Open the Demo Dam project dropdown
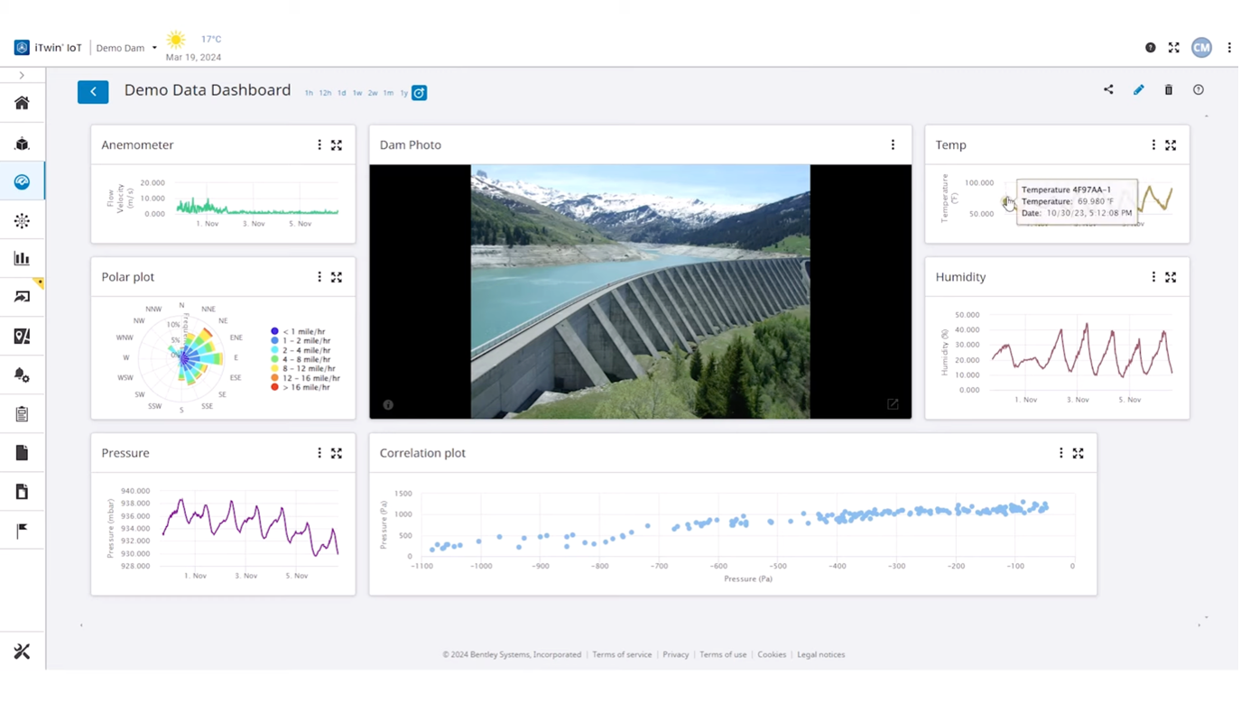The width and height of the screenshot is (1241, 703). (x=126, y=48)
